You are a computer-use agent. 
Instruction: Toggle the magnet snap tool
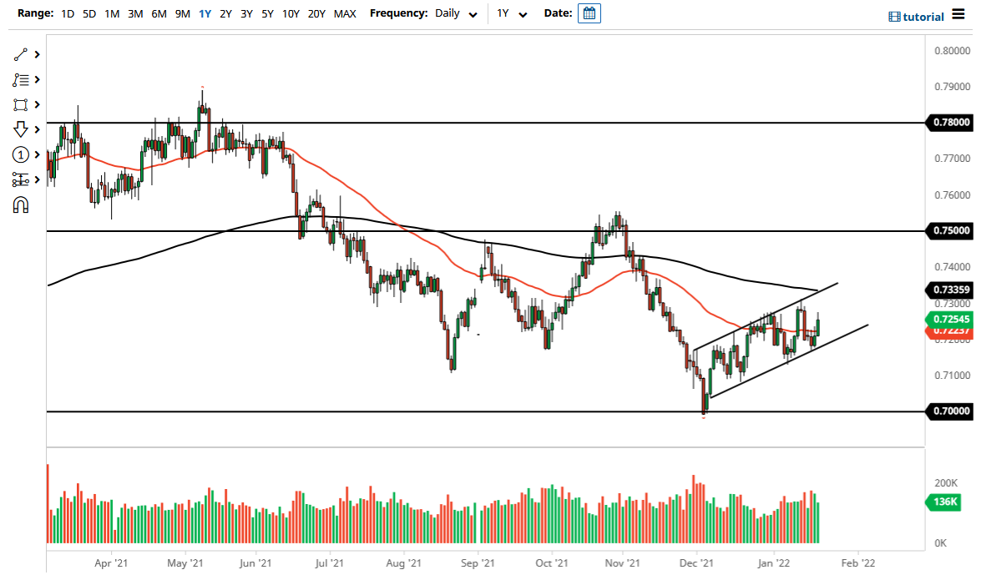click(x=21, y=205)
